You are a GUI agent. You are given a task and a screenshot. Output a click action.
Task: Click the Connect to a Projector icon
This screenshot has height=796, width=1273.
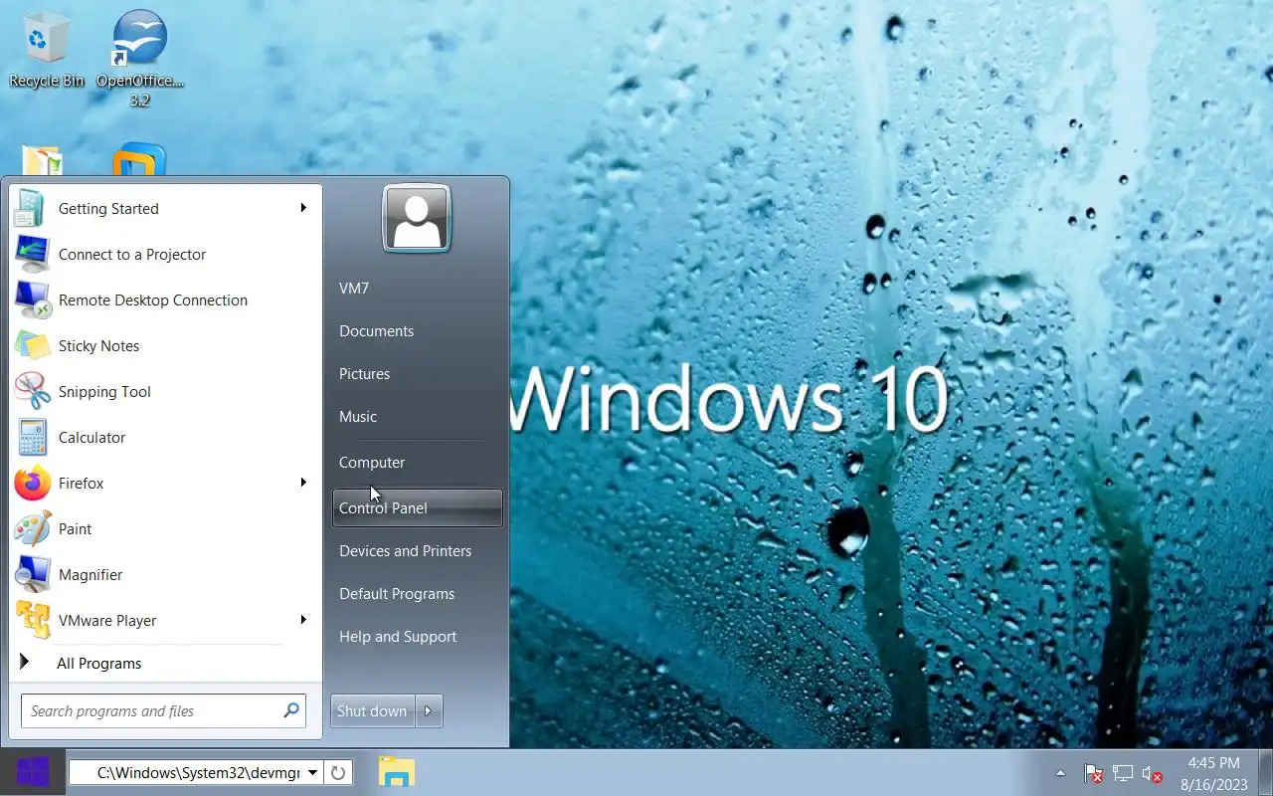click(32, 254)
